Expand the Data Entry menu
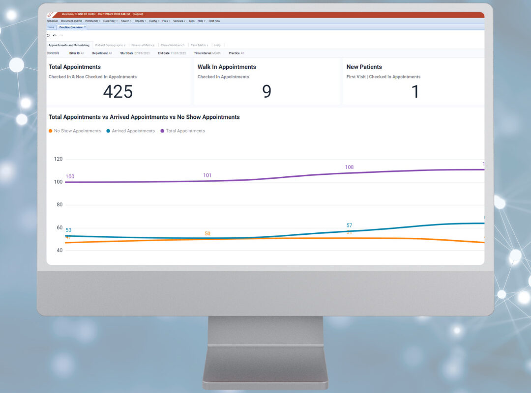This screenshot has width=531, height=393. pyautogui.click(x=110, y=21)
